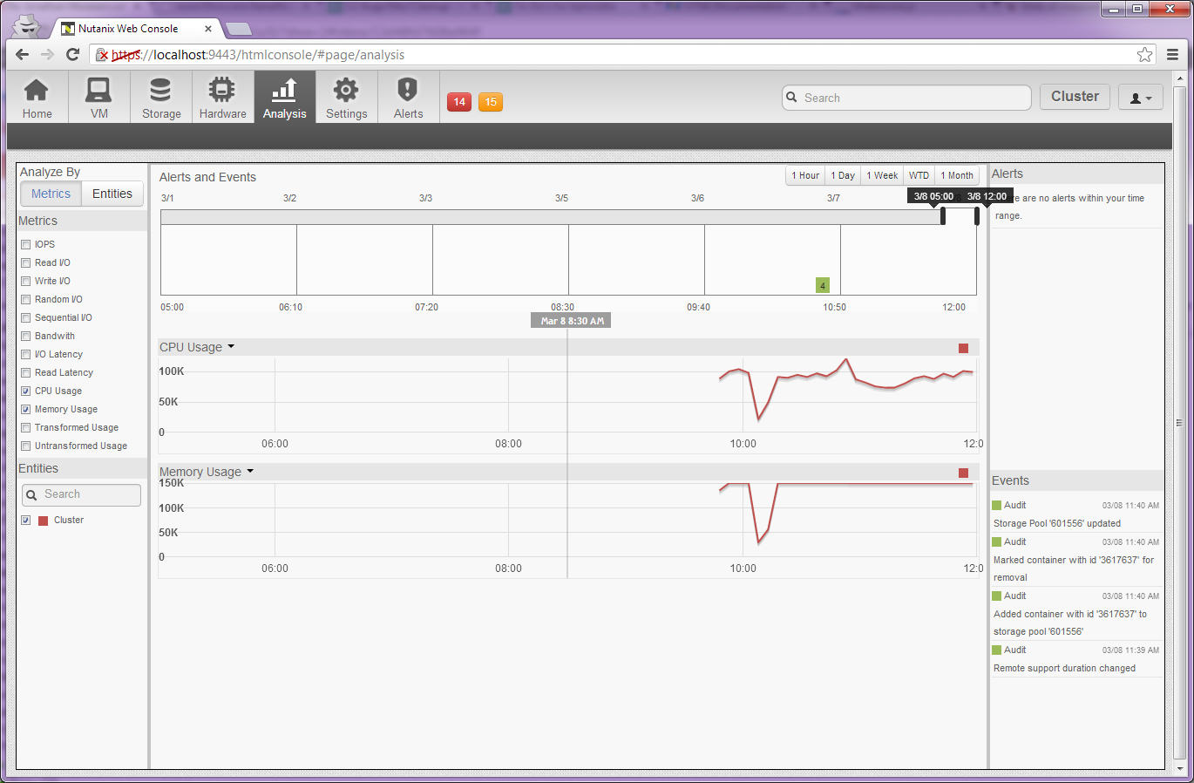Bookmark this page with the star icon
Image resolution: width=1194 pixels, height=783 pixels.
tap(1144, 54)
